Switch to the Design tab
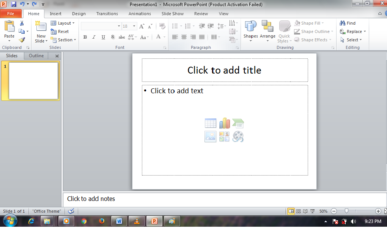Screen dimensions: 387x229 coord(79,14)
